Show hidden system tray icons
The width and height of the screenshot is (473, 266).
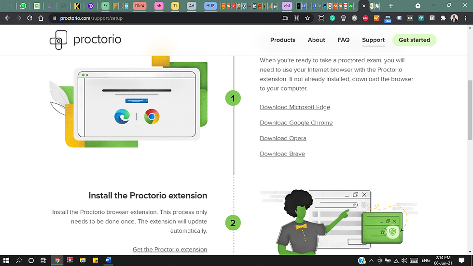pos(371,261)
